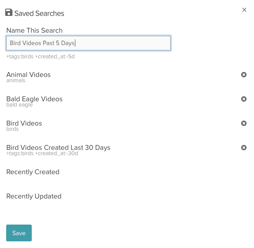Click the 'birds' query under Bird Videos
254x248 pixels.
[x=12, y=129]
